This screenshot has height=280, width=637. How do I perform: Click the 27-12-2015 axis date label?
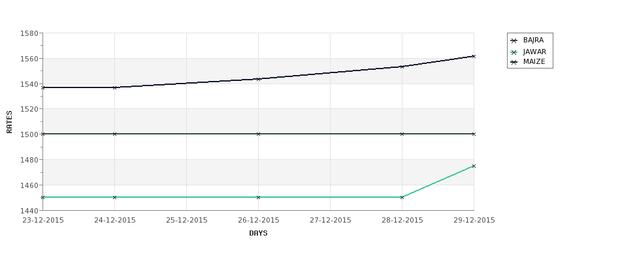tap(331, 221)
